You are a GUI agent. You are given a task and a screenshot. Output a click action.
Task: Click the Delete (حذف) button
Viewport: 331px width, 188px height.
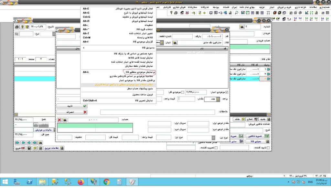[240, 119]
